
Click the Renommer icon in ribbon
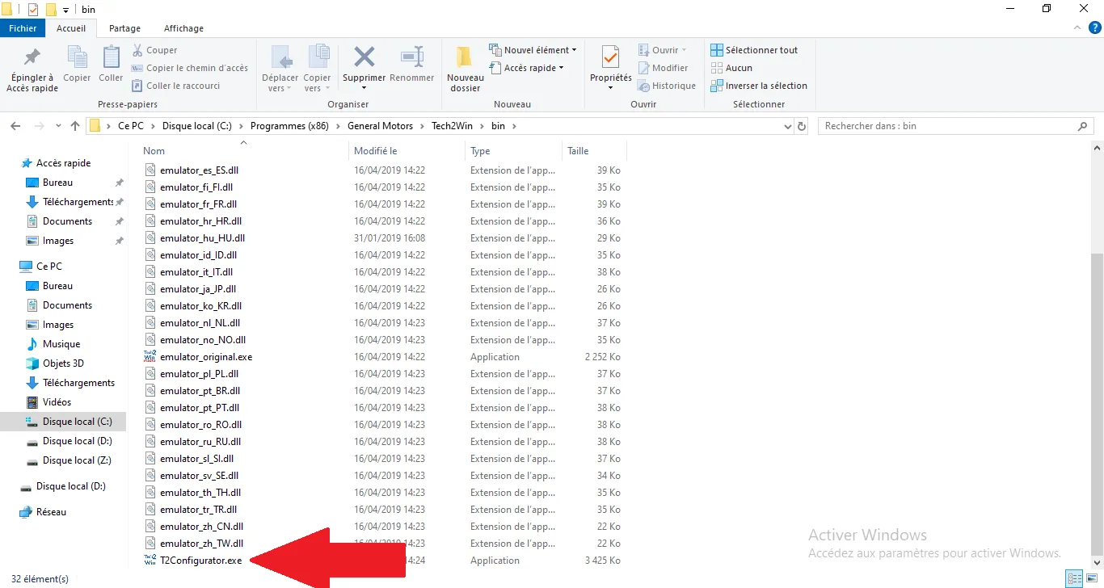(x=412, y=59)
